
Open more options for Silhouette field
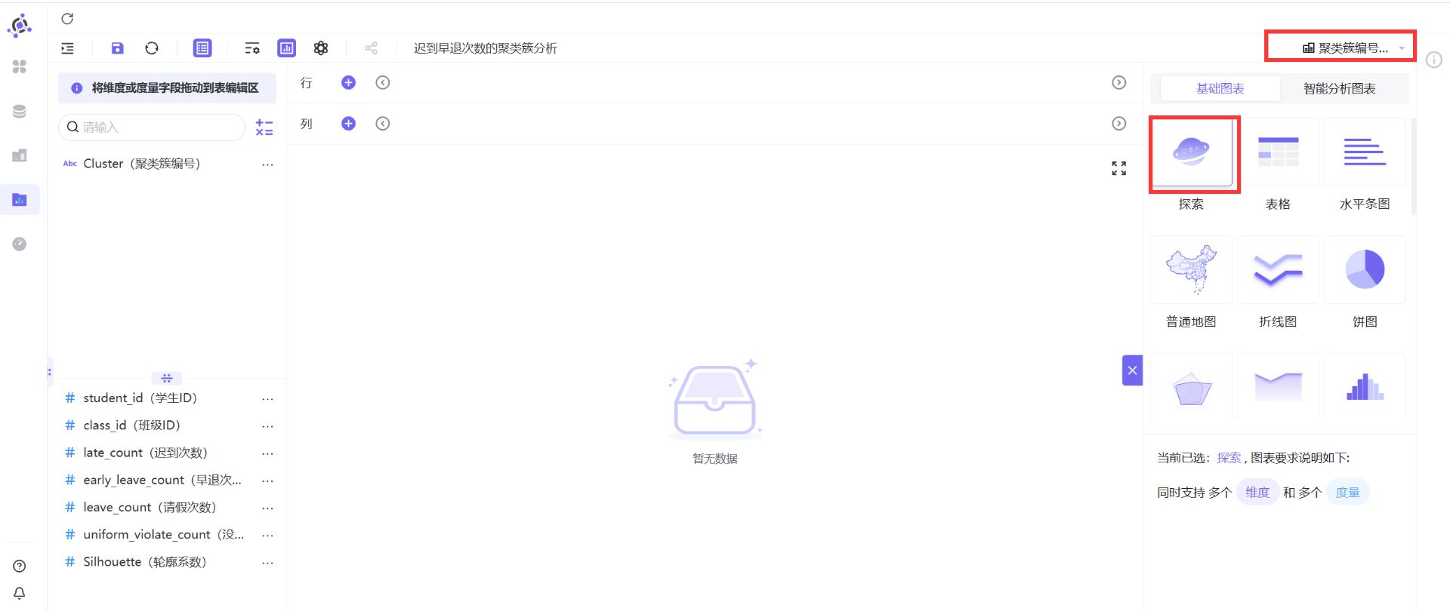coord(267,563)
